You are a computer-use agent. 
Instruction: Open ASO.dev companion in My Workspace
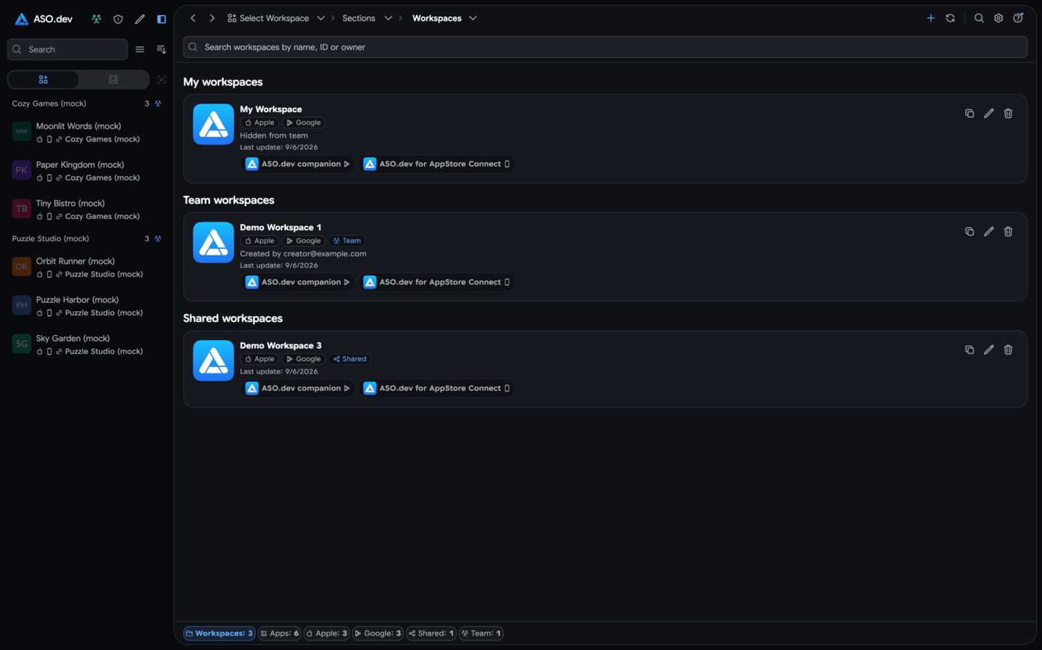click(x=297, y=164)
